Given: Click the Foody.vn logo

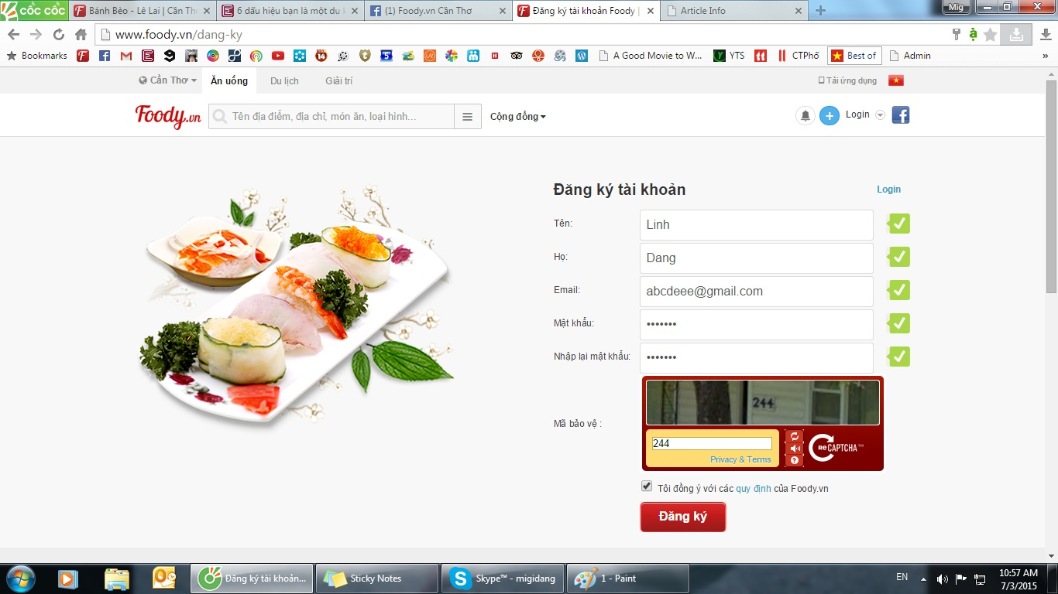Looking at the screenshot, I should [168, 116].
